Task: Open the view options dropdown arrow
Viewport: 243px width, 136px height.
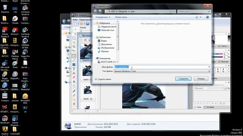Action: [x=200, y=17]
